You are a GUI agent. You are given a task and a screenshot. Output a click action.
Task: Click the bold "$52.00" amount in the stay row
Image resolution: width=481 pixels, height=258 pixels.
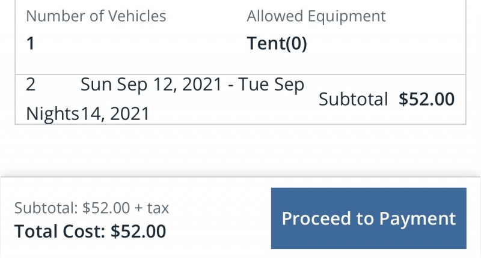point(427,99)
